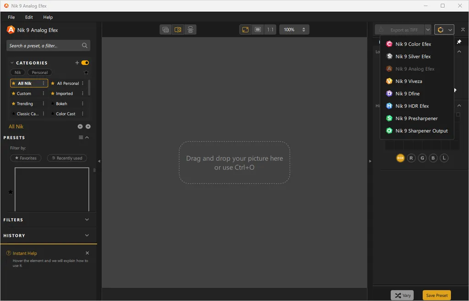The width and height of the screenshot is (469, 301).
Task: Open the Help menu
Action: 48,17
